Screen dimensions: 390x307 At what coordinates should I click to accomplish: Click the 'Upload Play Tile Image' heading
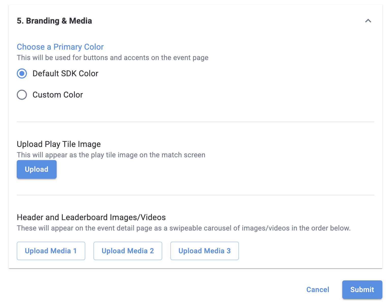coord(59,144)
